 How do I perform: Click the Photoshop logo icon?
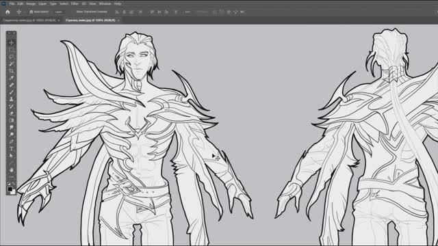(3, 3)
